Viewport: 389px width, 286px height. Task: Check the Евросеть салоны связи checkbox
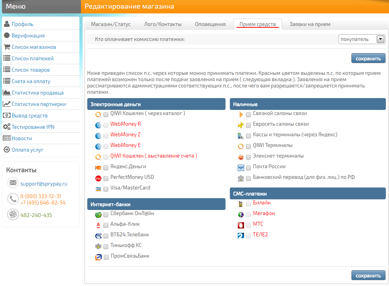(248, 125)
